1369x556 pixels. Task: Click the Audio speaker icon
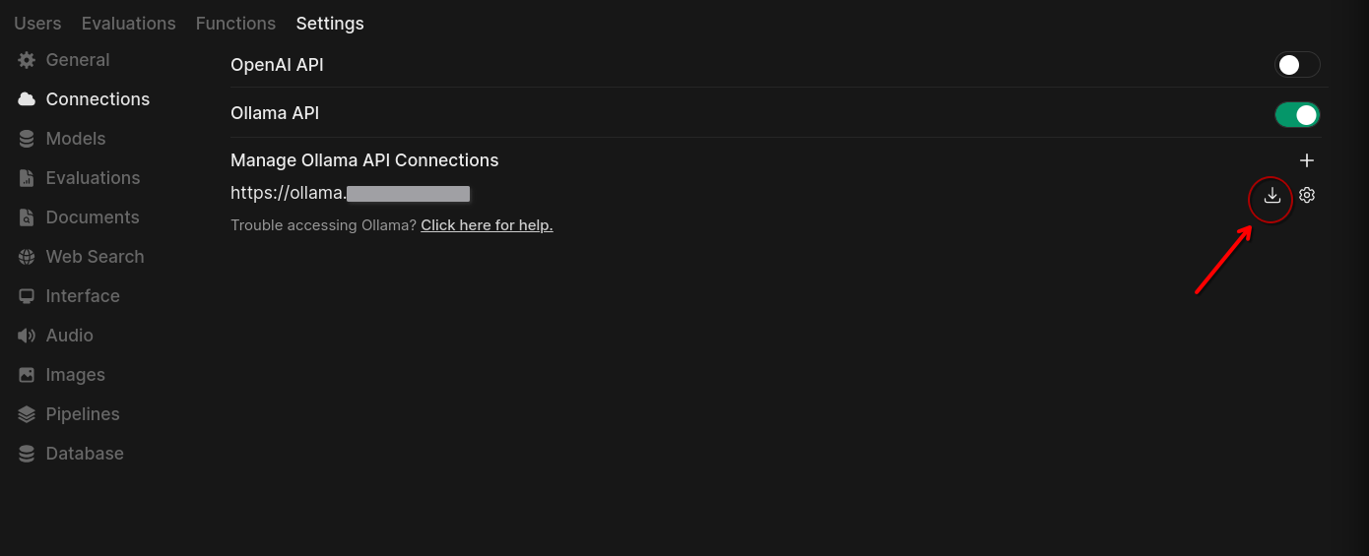tap(27, 336)
